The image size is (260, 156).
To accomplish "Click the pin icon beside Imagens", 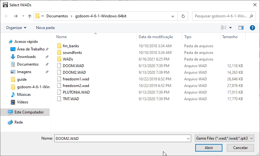I will coord(47,72).
